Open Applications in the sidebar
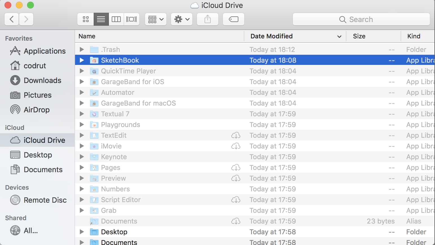This screenshot has height=245, width=435. (38, 51)
